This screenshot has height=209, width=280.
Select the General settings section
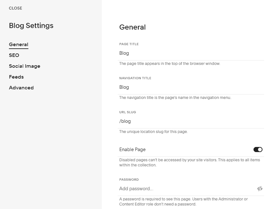[18, 45]
